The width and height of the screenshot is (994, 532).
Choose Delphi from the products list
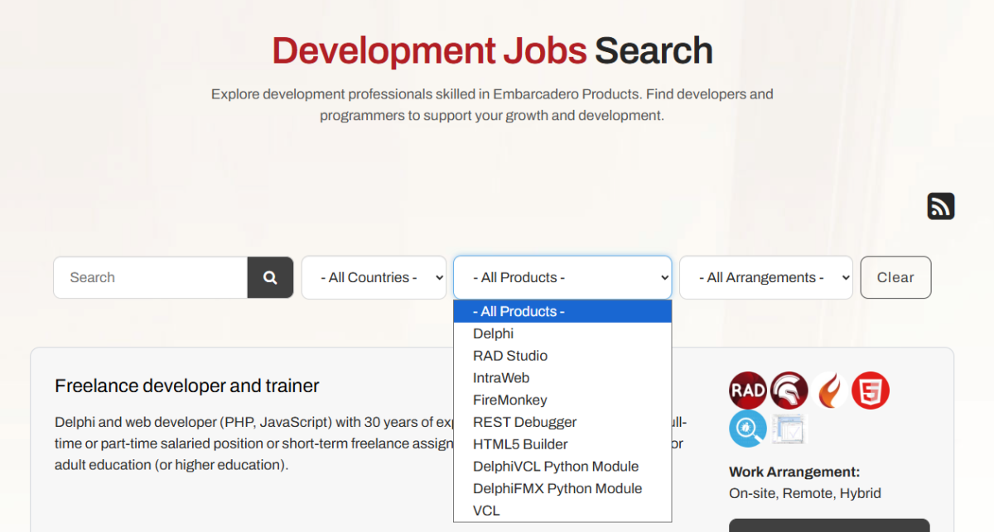click(562, 333)
